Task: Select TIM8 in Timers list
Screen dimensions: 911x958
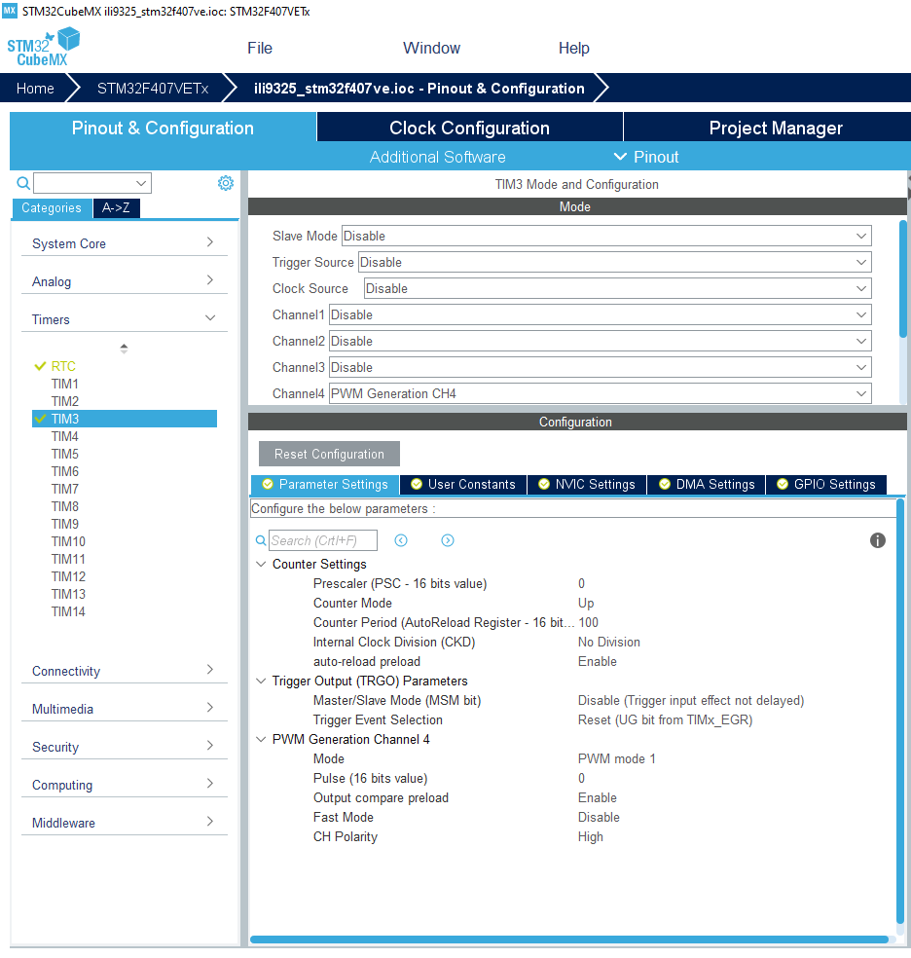Action: tap(64, 506)
